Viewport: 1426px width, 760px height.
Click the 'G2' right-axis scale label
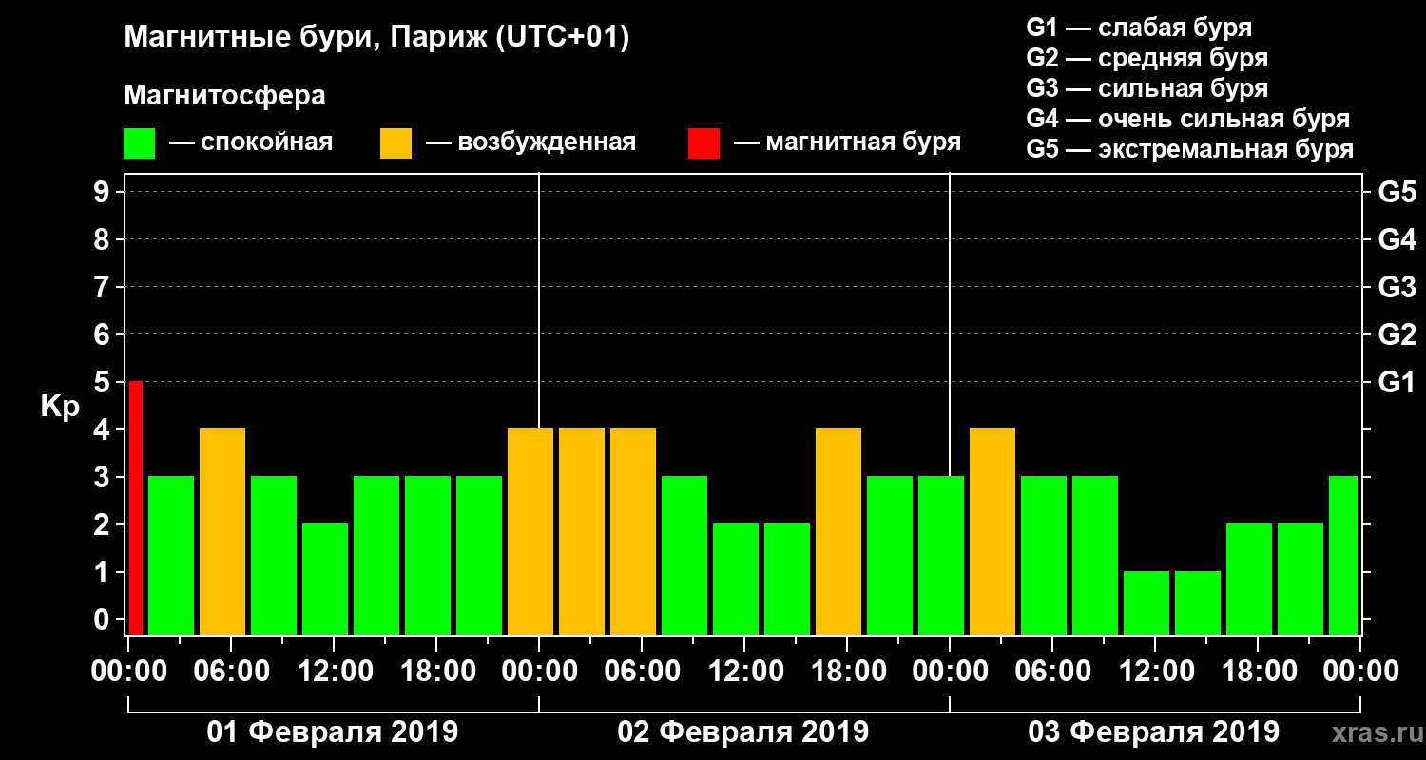[1397, 334]
